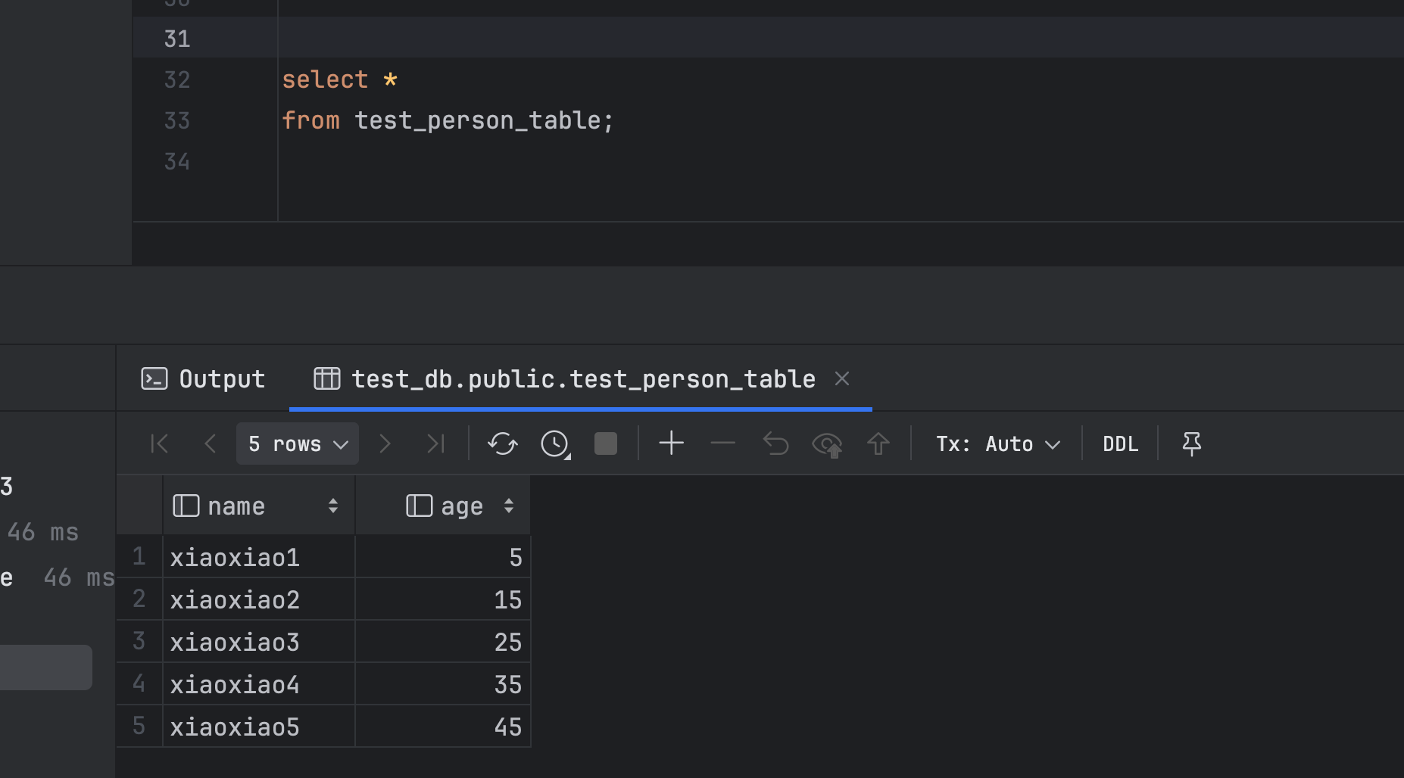The image size is (1404, 778).
Task: Pin the result tab
Action: 1192,443
